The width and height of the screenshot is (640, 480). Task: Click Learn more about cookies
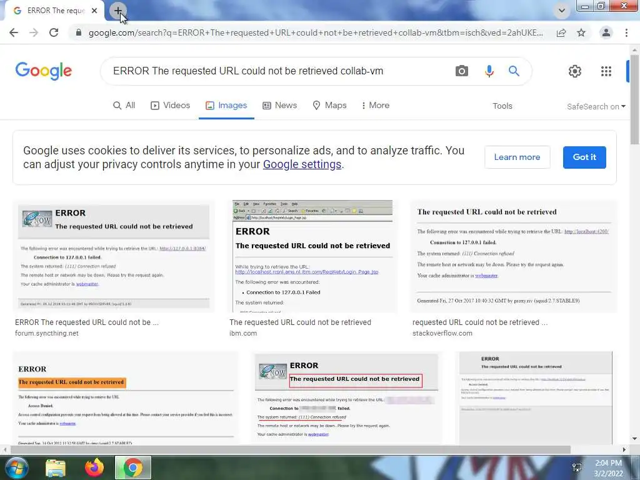[x=517, y=157]
